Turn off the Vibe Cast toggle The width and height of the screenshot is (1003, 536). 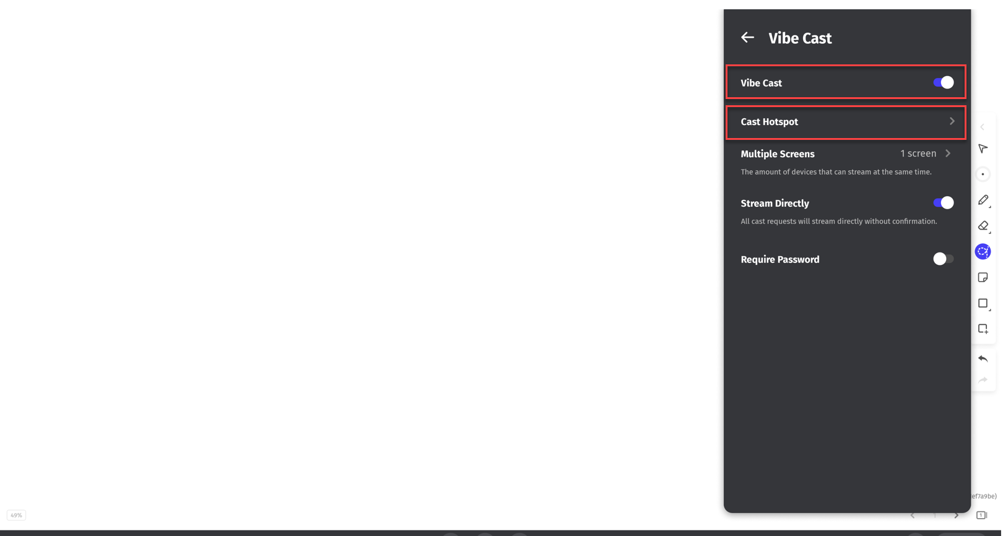[943, 82]
